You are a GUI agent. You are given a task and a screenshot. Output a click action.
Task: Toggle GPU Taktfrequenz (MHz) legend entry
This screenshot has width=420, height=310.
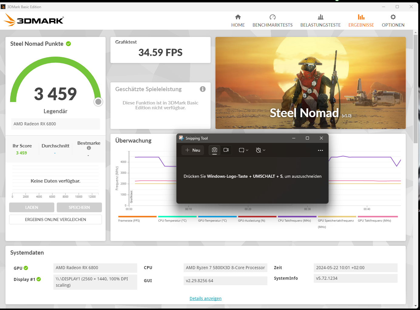tap(378, 219)
